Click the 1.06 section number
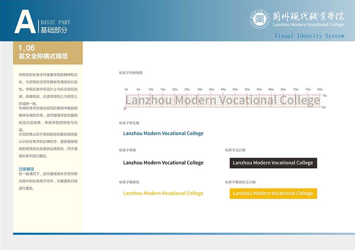 pos(26,48)
